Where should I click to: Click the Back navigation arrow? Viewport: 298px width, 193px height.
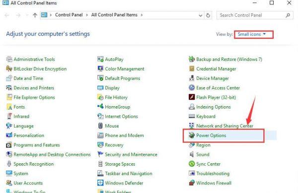click(7, 15)
